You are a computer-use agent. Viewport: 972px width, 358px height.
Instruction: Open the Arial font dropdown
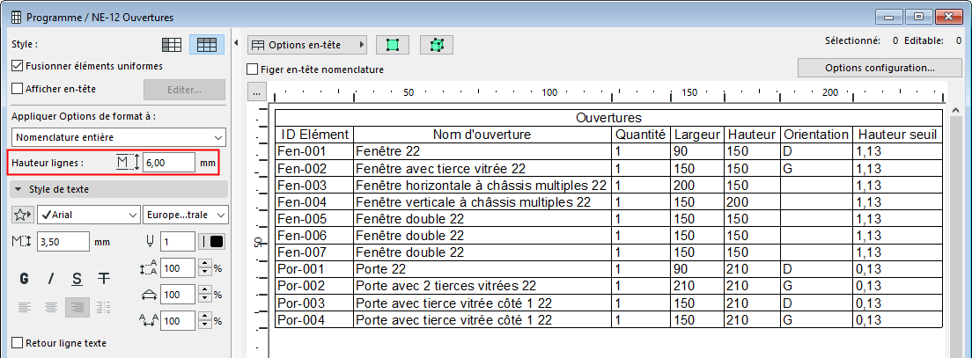point(87,215)
